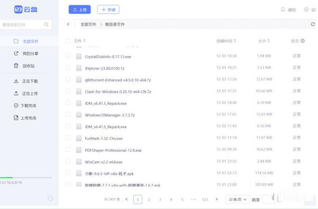
Task: Click the status info icon in header
Action: (x=303, y=41)
